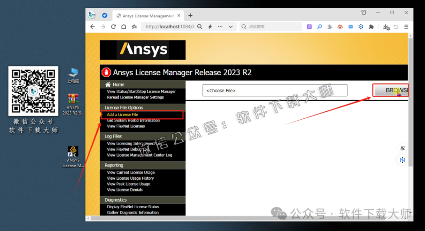Click the localhost:1084 address field
Screen dimensions: 425x231
click(170, 26)
